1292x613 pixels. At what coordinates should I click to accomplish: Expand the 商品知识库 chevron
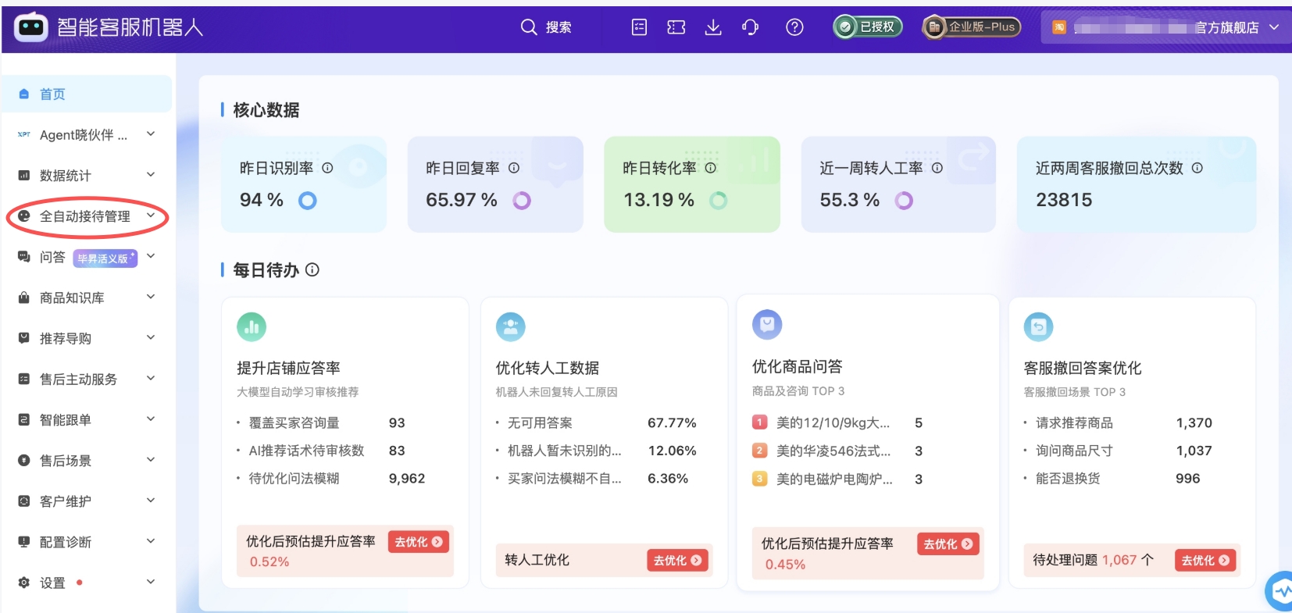151,297
